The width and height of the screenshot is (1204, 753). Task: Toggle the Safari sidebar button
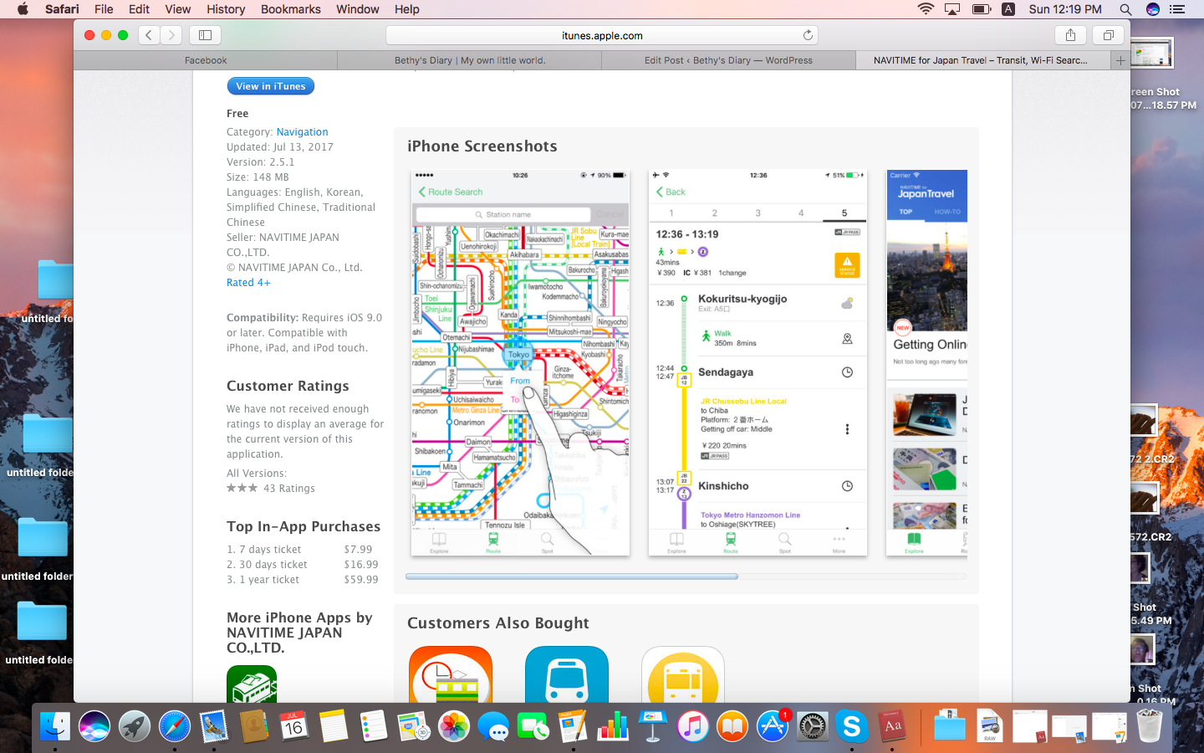pyautogui.click(x=205, y=35)
